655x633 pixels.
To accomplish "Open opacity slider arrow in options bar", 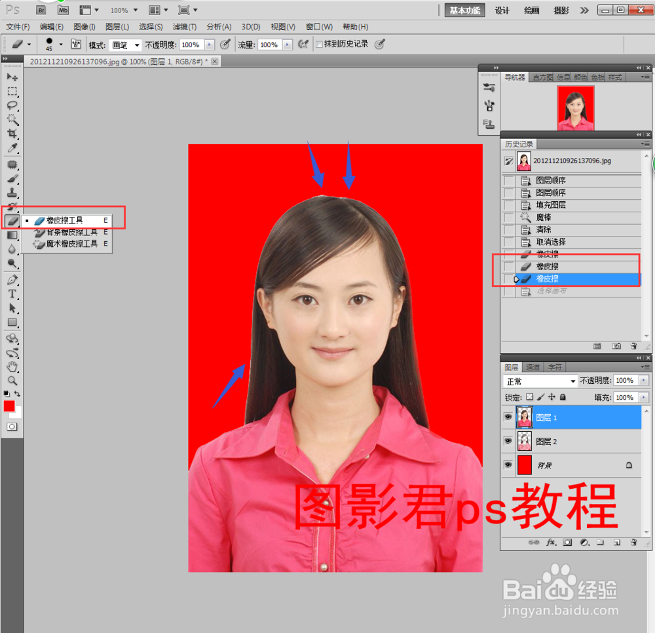I will click(210, 45).
